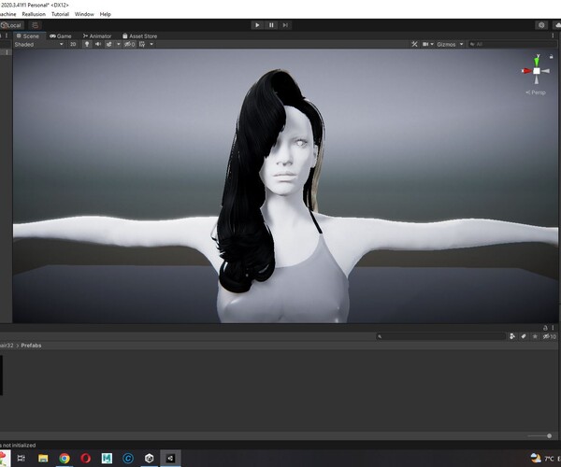Open the Help menu
Screen dimensions: 561x467
105,14
